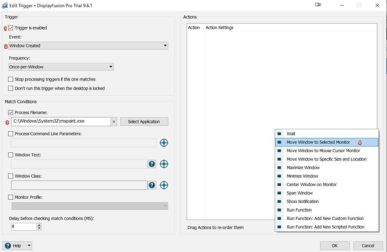
Task: Clear the Process Filename field with X
Action: click(x=114, y=122)
